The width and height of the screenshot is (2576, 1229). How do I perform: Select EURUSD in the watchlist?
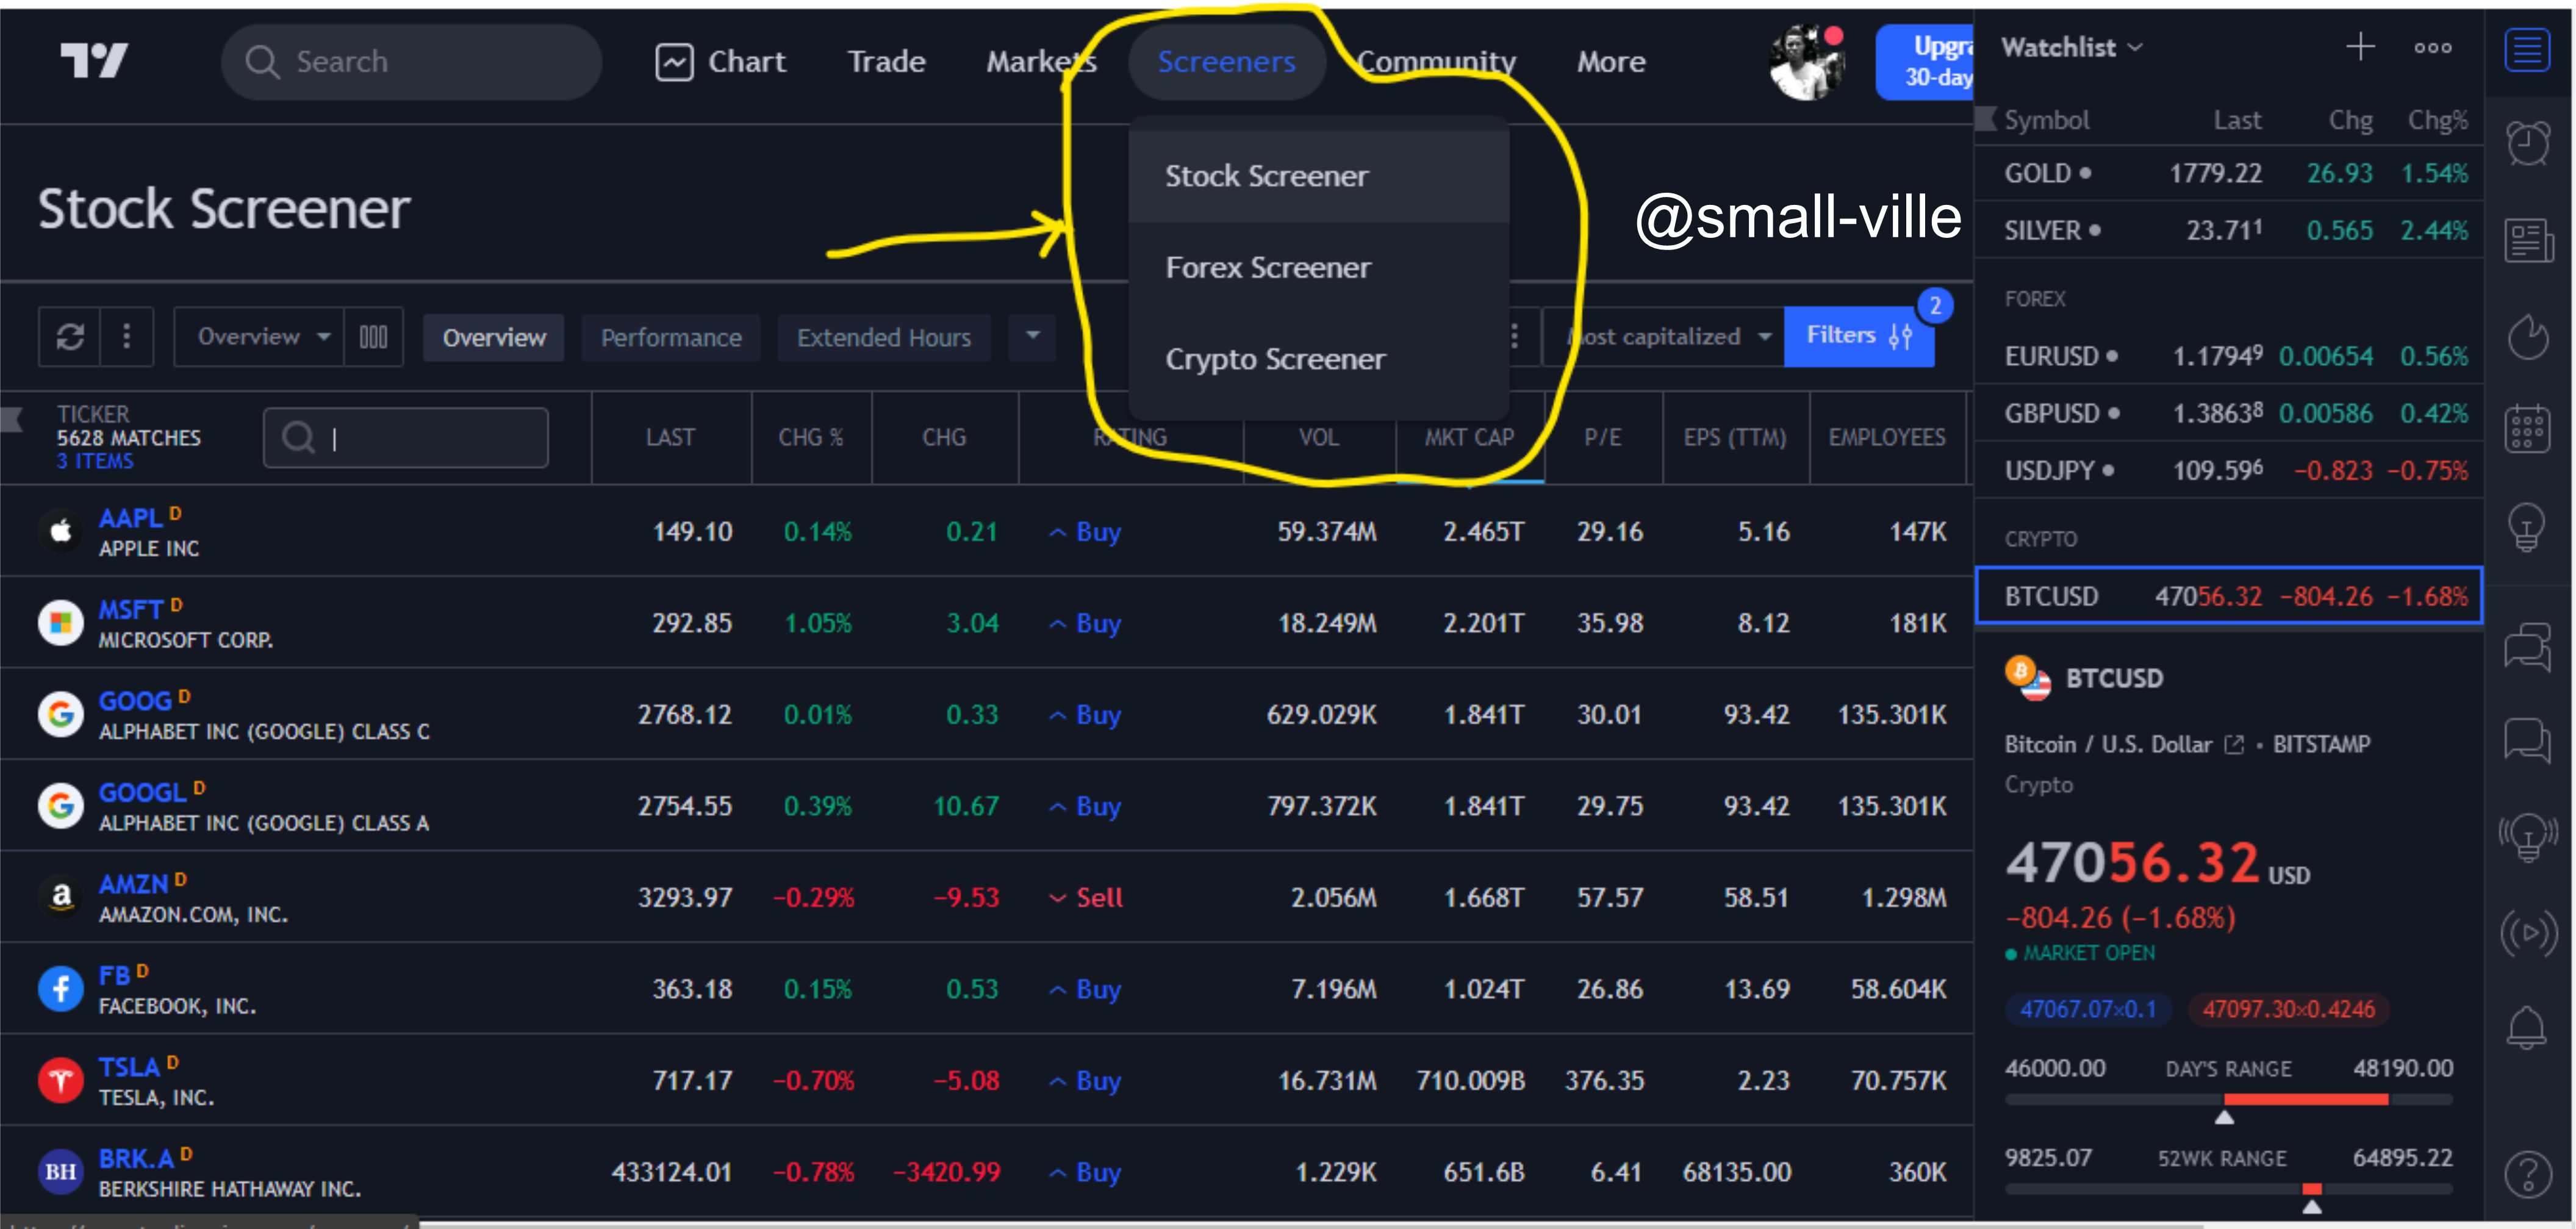pyautogui.click(x=2229, y=356)
